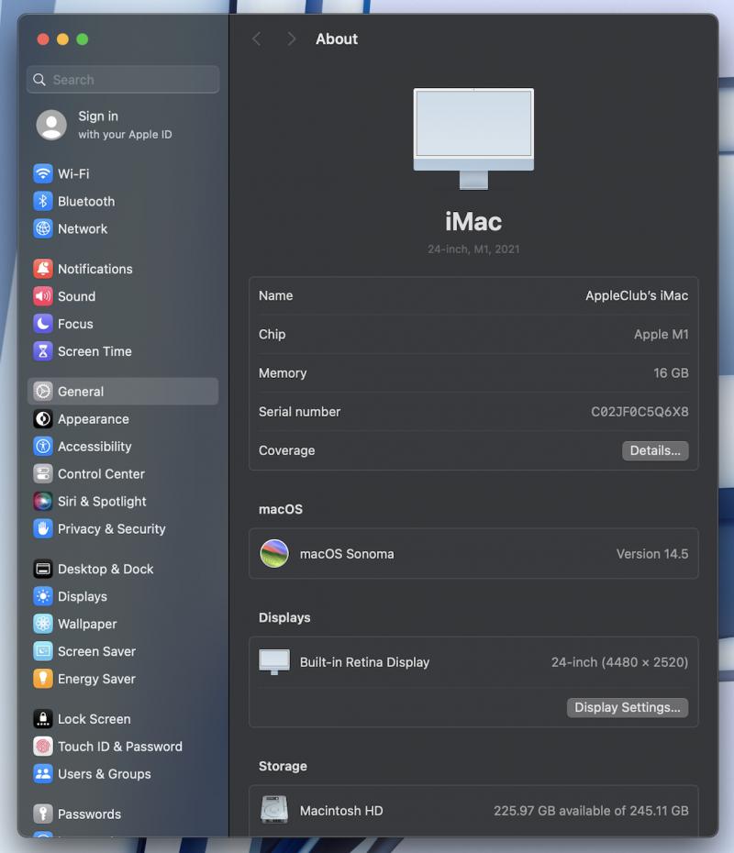
Task: Open the Wi-Fi settings icon
Action: (x=43, y=173)
